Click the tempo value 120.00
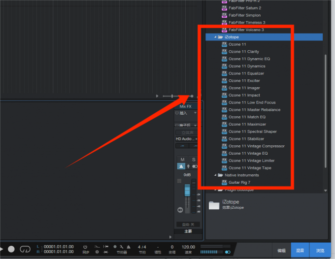This screenshot has height=259, width=335. coord(189,247)
